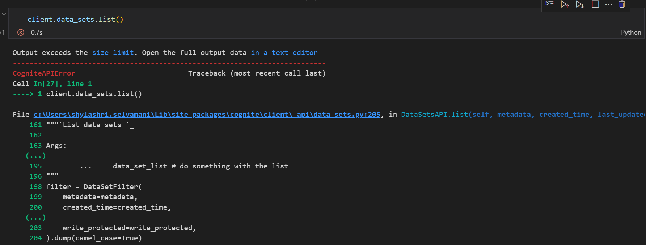Click the 'Output exceeds the' message text

pyautogui.click(x=50, y=53)
